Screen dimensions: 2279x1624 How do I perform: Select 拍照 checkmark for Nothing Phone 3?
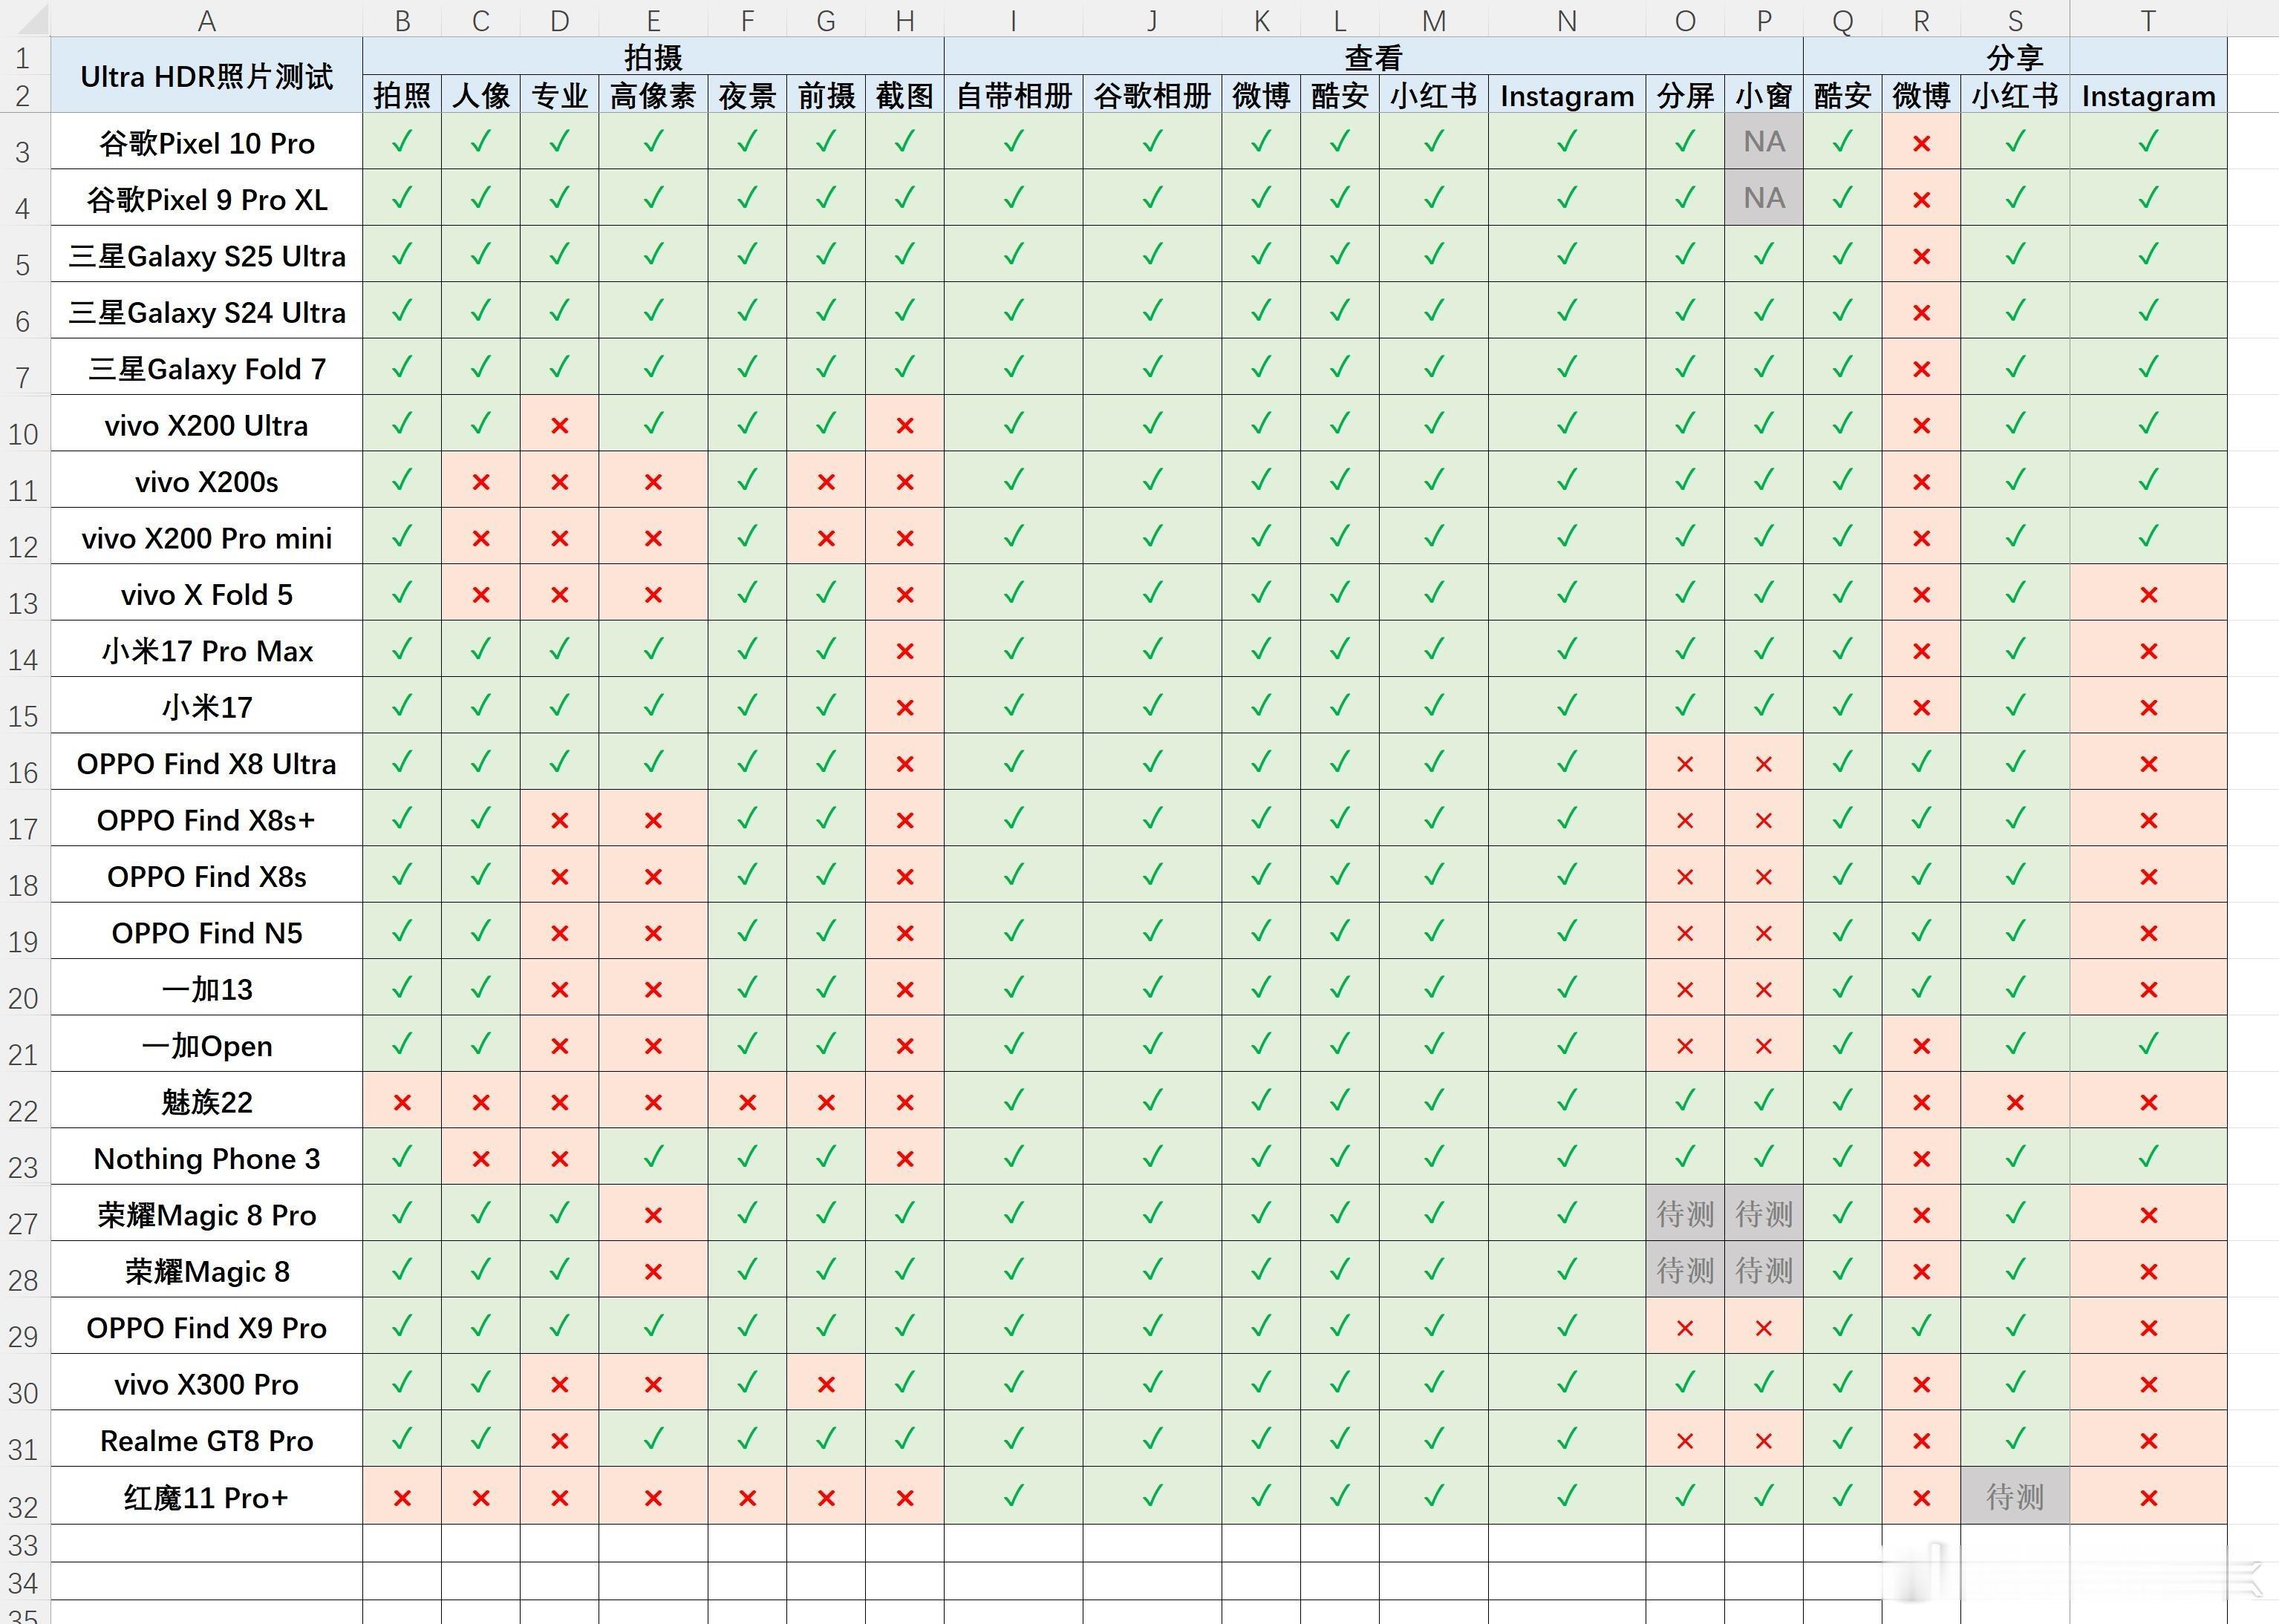[402, 1158]
